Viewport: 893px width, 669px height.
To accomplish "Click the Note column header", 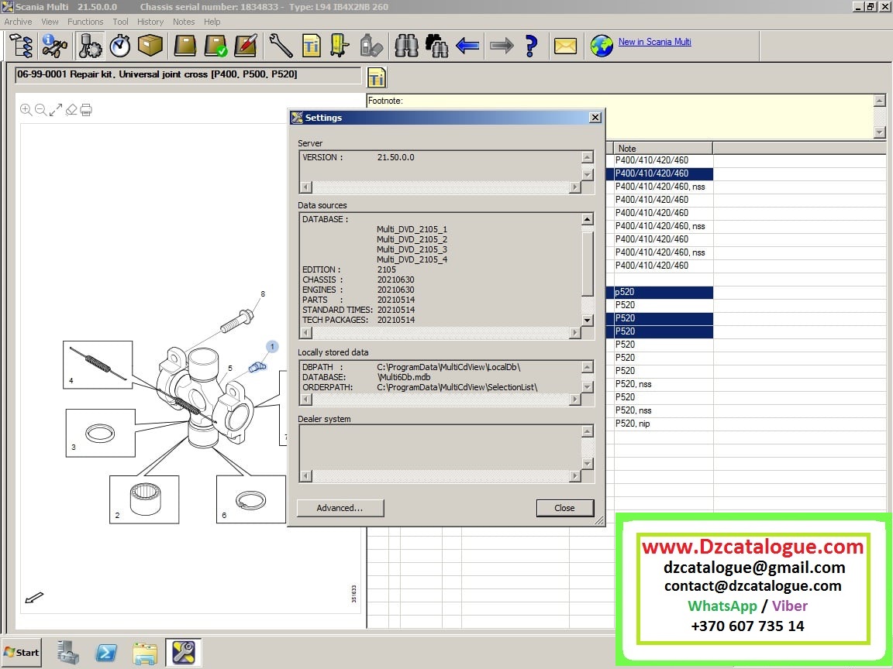I will tap(663, 148).
